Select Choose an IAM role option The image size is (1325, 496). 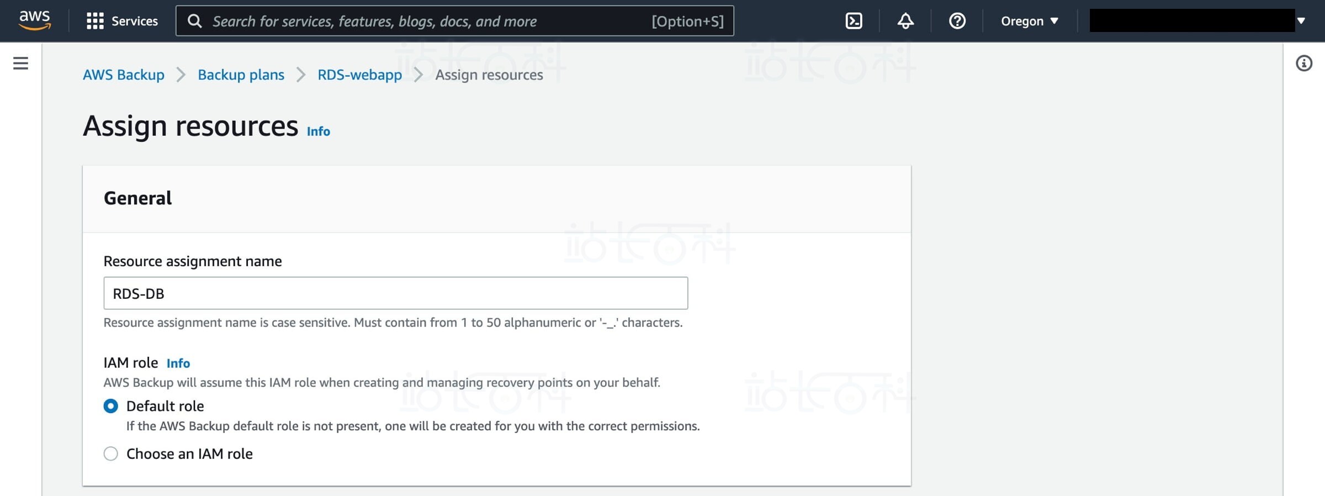coord(111,453)
